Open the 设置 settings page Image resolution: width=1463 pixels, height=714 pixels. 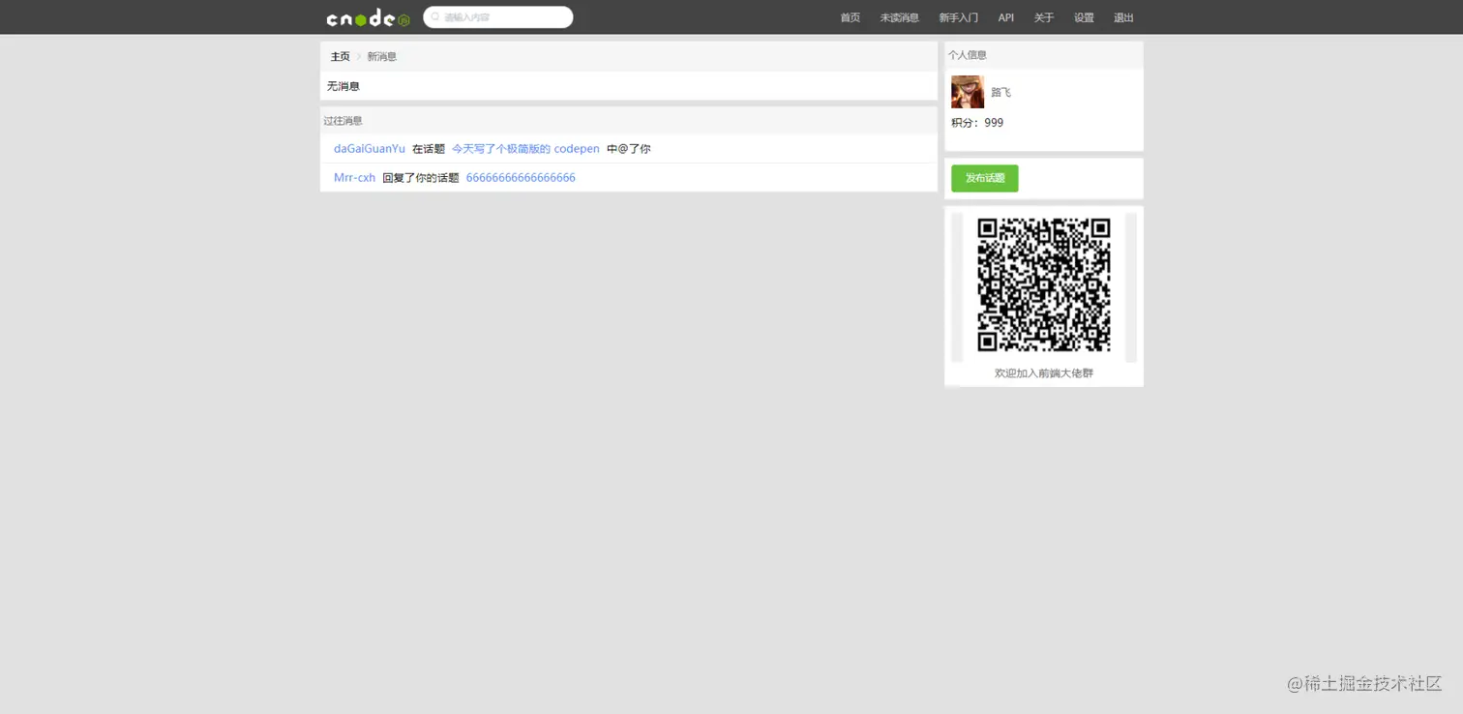point(1083,16)
